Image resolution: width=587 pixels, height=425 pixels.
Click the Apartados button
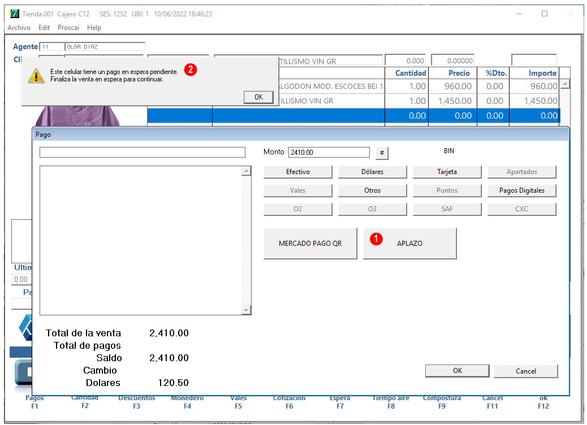pos(522,172)
